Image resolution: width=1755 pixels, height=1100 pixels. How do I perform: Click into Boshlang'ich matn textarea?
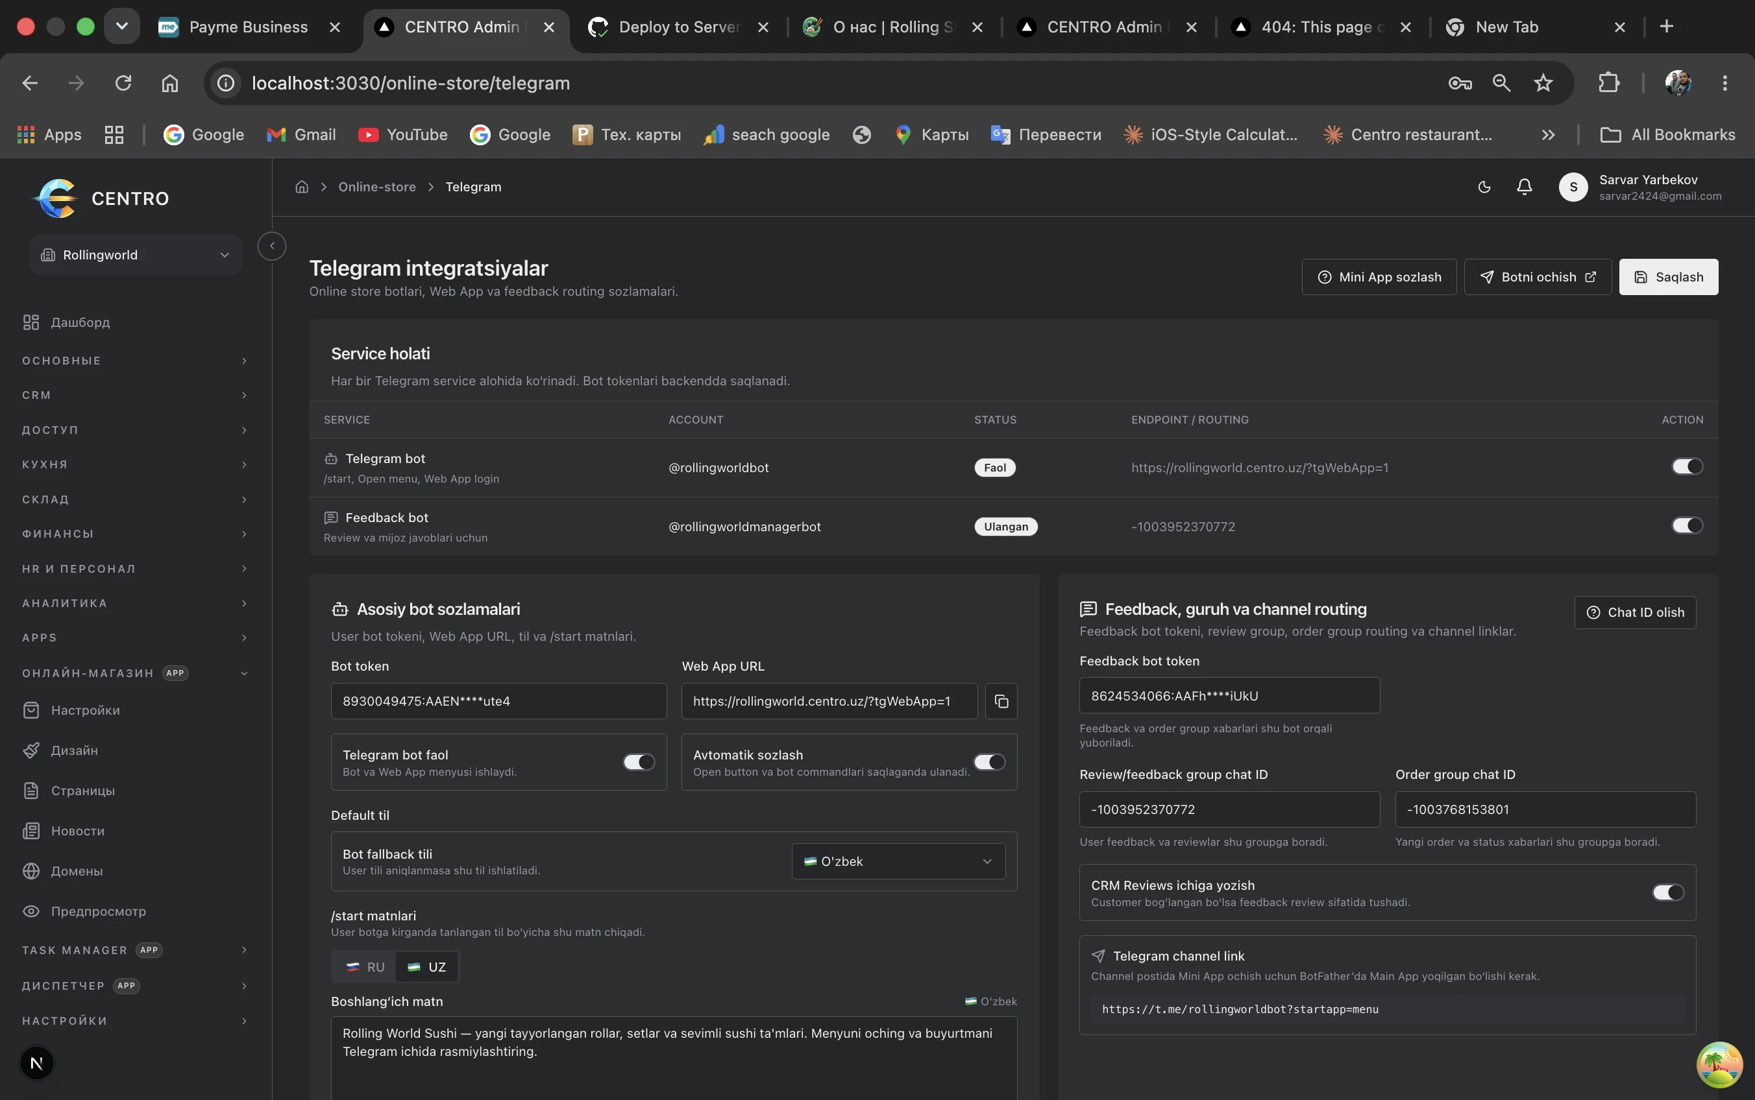pos(674,1058)
